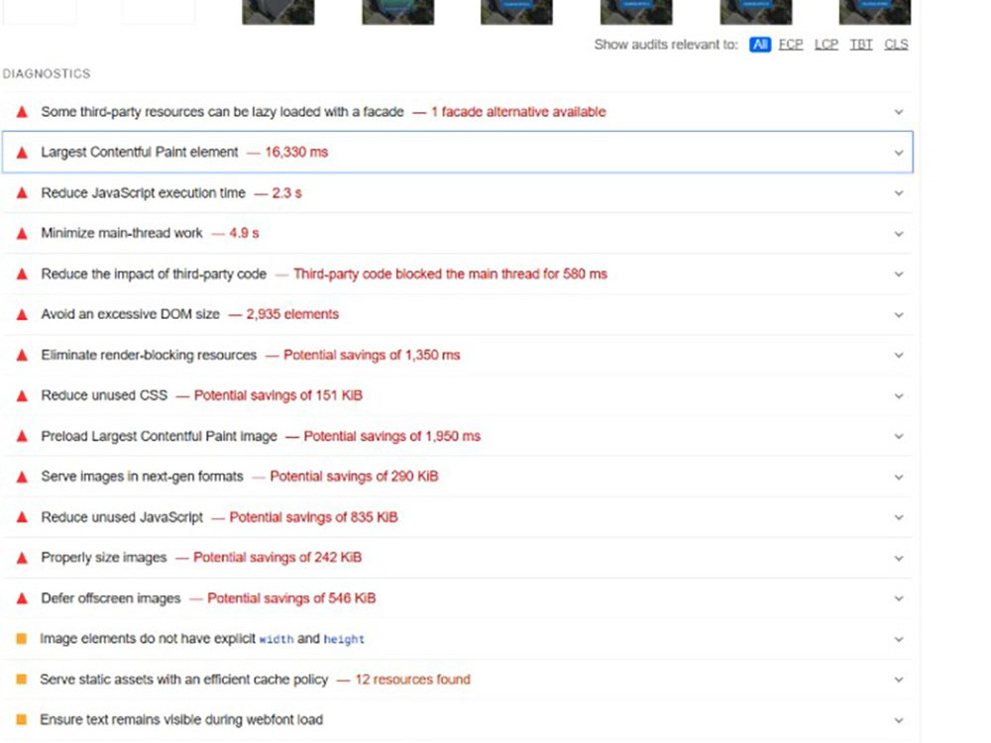
Task: Click red triangle beside Reduce JavaScript execution time
Action: tap(22, 193)
